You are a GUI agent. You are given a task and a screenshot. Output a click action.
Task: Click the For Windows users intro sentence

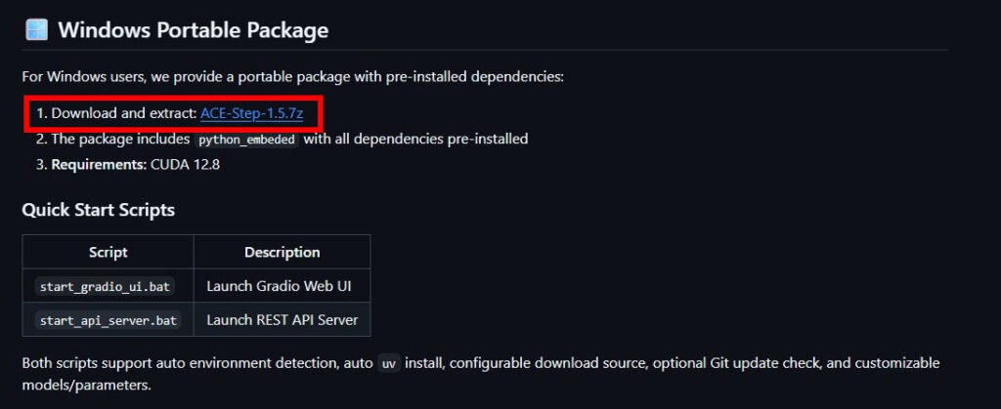[292, 76]
